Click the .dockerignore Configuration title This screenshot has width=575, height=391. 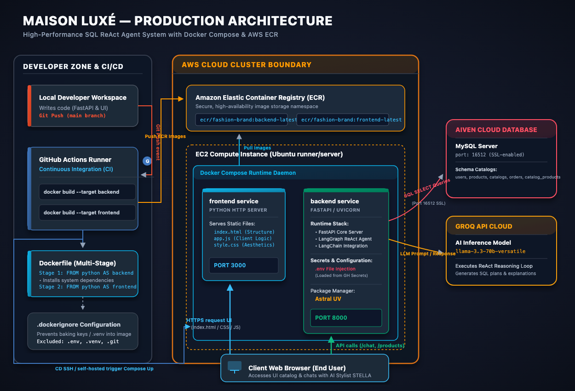click(x=79, y=324)
